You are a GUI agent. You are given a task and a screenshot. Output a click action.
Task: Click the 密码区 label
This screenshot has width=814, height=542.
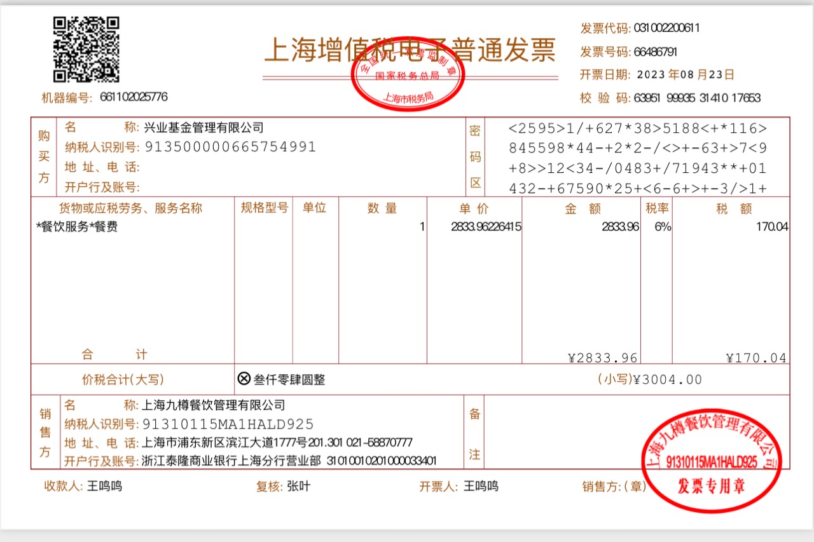pyautogui.click(x=475, y=157)
